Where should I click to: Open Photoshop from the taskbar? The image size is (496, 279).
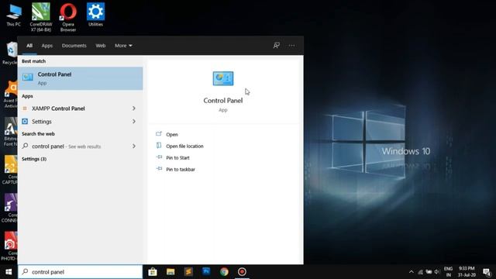[x=206, y=272]
